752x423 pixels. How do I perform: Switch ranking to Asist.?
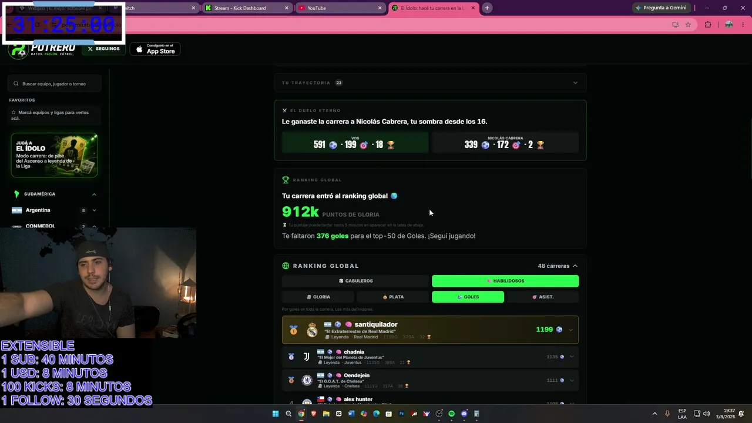pyautogui.click(x=543, y=297)
